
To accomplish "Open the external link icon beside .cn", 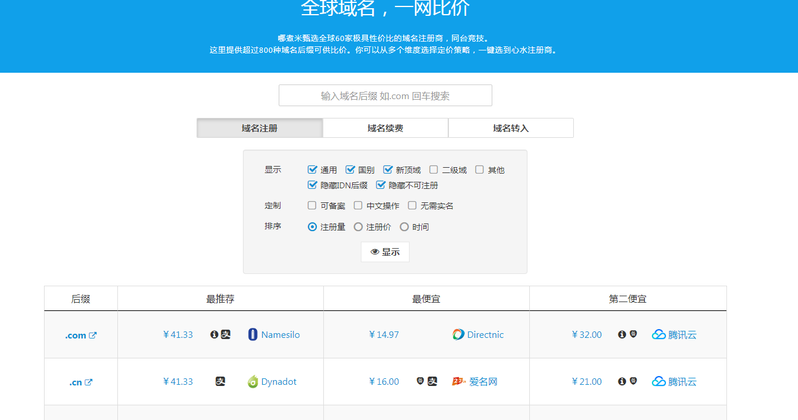I will [x=89, y=382].
